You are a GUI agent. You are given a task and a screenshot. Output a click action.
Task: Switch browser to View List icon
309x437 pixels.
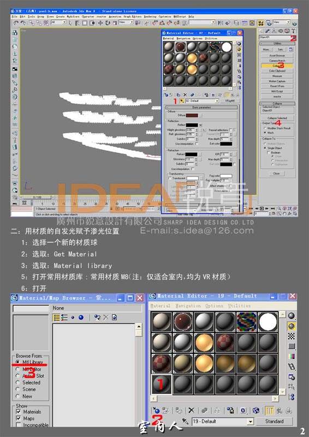(x=57, y=317)
